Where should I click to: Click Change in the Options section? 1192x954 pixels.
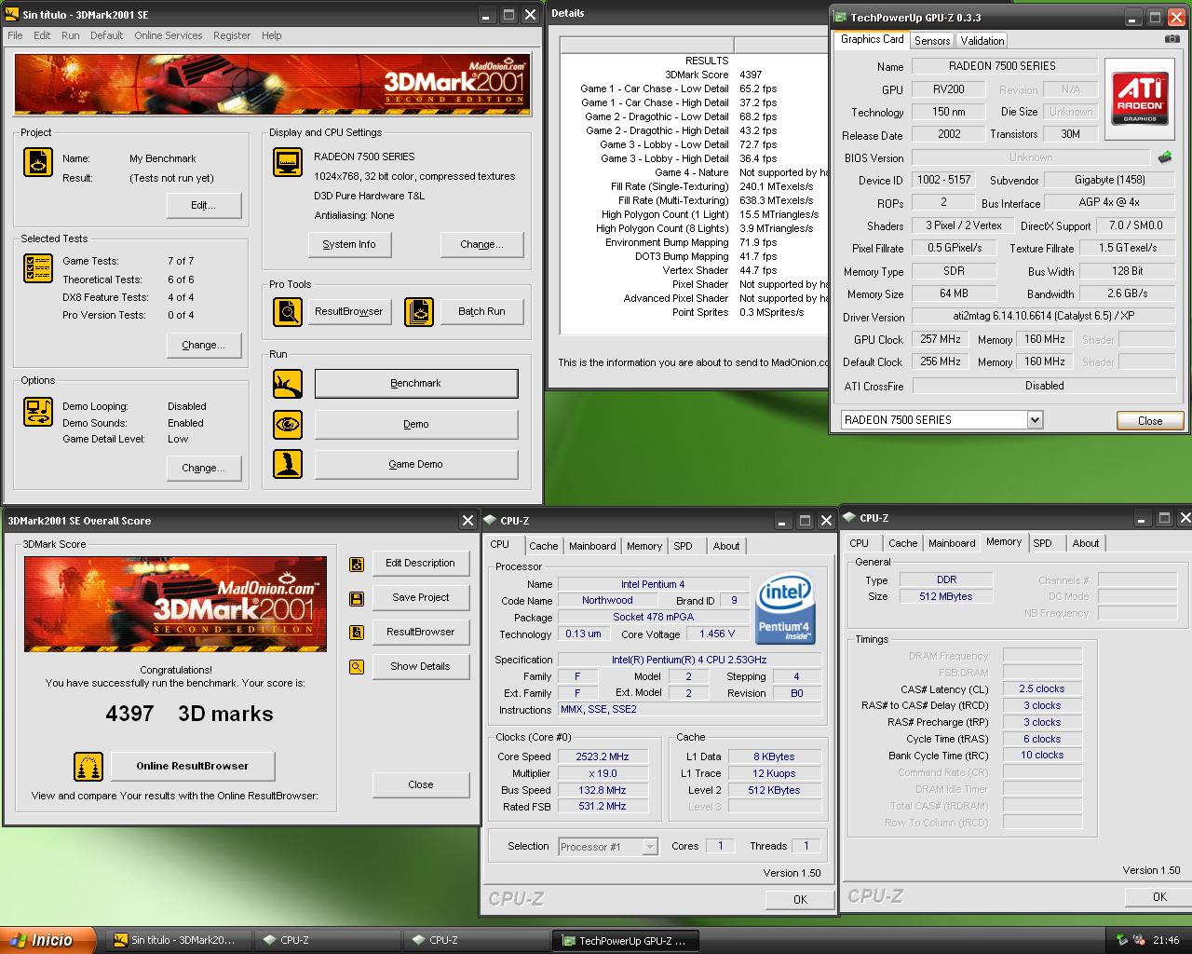tap(204, 469)
